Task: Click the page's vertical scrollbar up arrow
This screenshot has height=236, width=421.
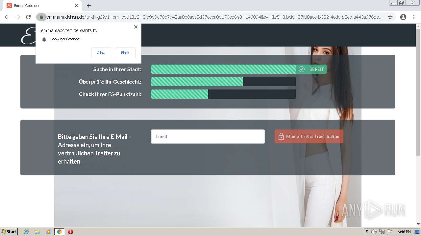Action: (418, 26)
